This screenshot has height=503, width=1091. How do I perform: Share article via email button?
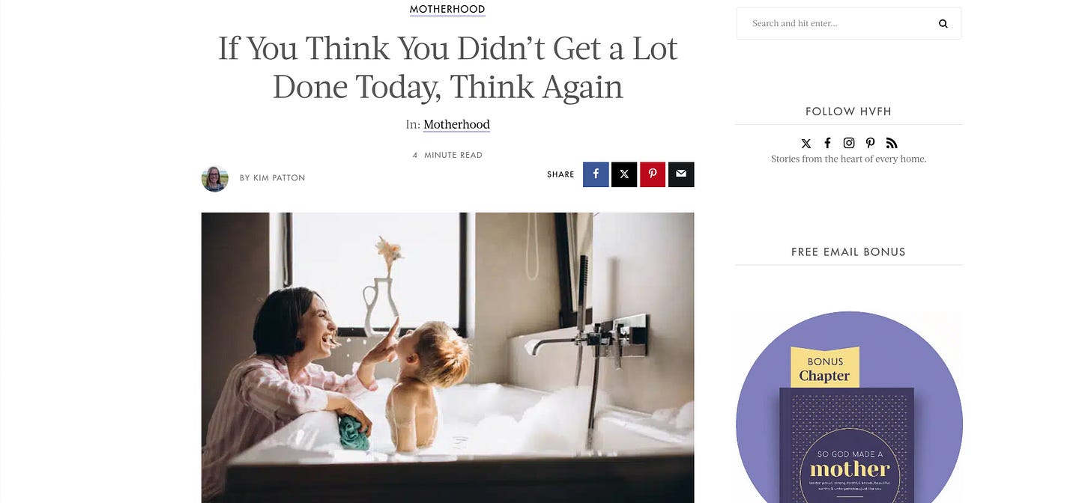coord(681,174)
